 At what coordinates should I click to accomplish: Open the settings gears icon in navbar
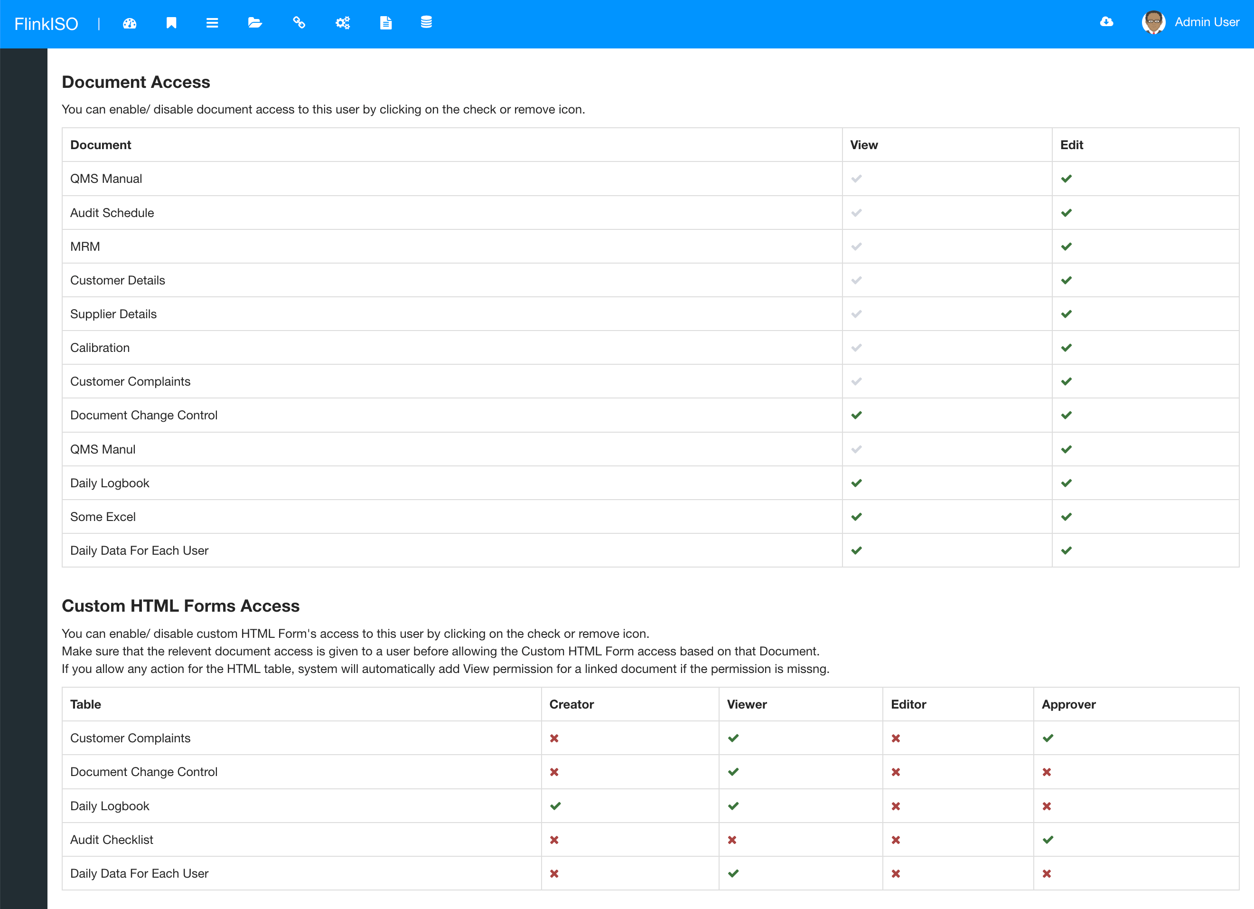tap(343, 23)
